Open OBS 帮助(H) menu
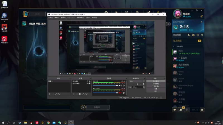Screen dimensions: 223x125 point(94,17)
